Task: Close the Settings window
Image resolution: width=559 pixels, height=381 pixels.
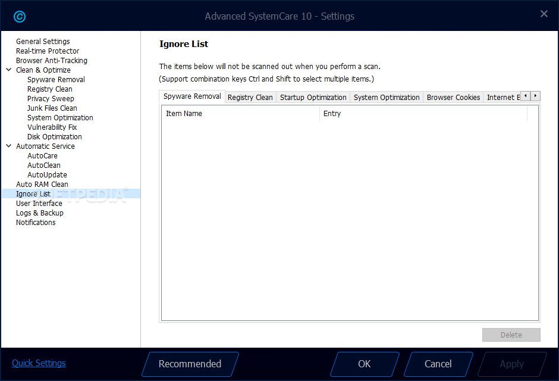Action: coord(544,14)
